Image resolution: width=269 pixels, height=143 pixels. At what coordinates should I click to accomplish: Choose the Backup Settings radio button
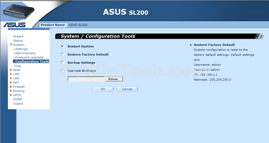[x=62, y=63]
